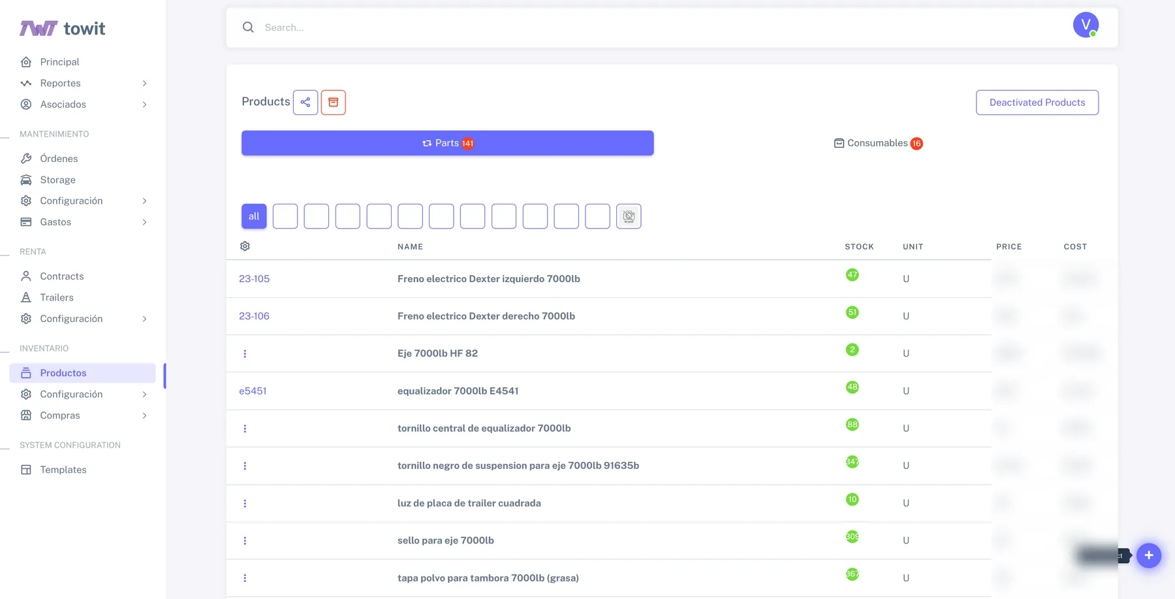The image size is (1175, 599).
Task: Expand Configuración under Inventario
Action: 82,395
